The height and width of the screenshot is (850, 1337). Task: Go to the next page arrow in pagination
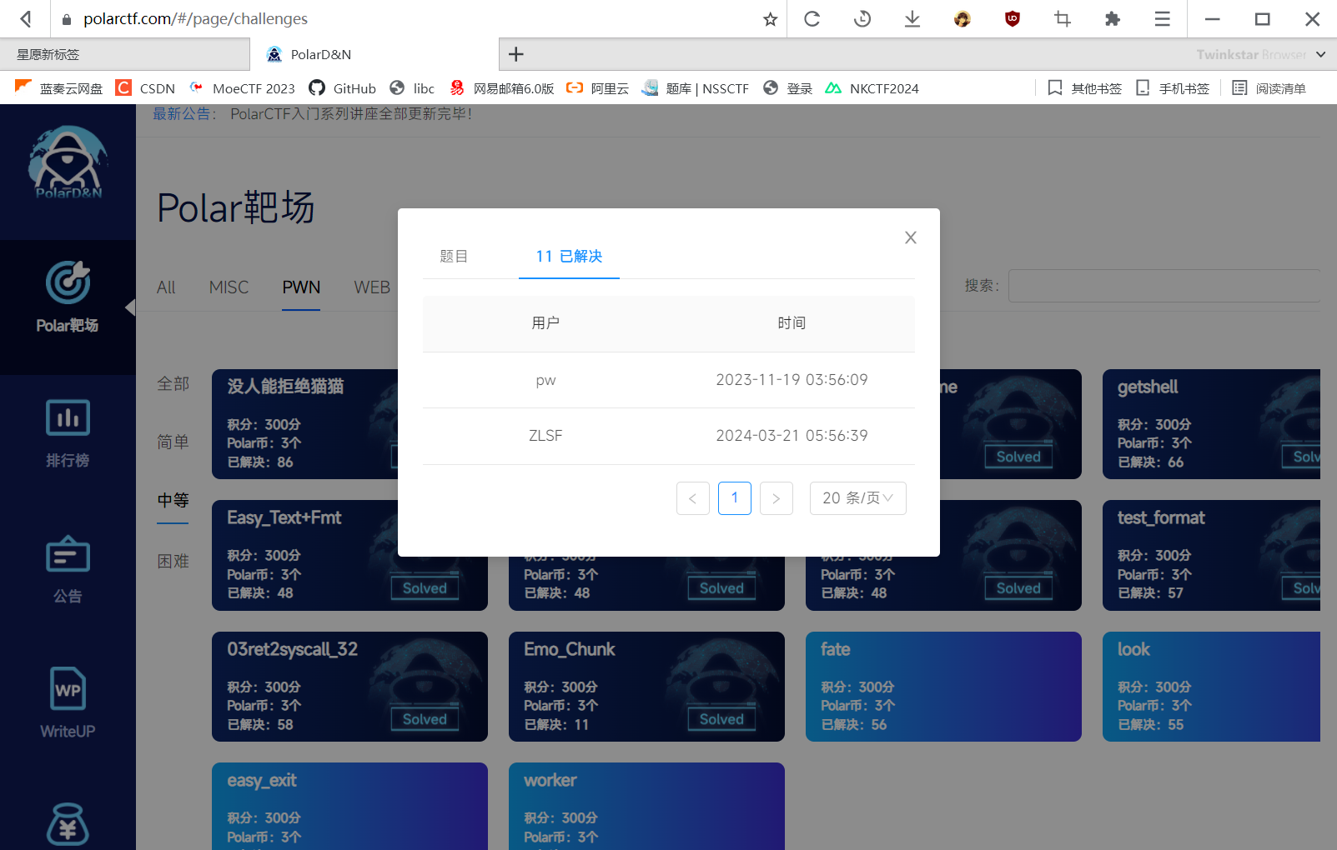click(x=776, y=498)
